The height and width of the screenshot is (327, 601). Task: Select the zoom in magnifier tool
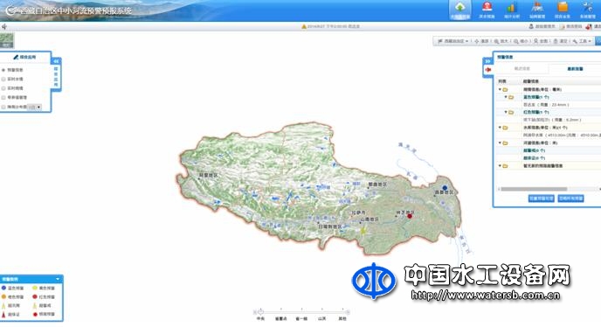click(501, 41)
